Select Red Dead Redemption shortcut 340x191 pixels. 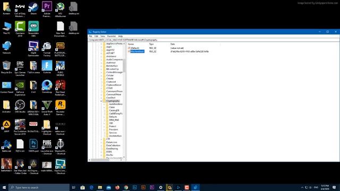[x=60, y=88]
